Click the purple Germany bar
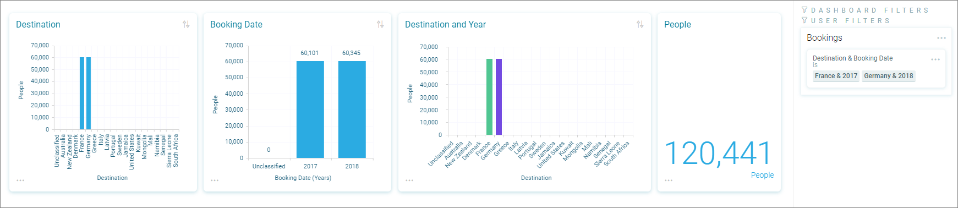Screen dimensions: 958x208 pyautogui.click(x=499, y=97)
